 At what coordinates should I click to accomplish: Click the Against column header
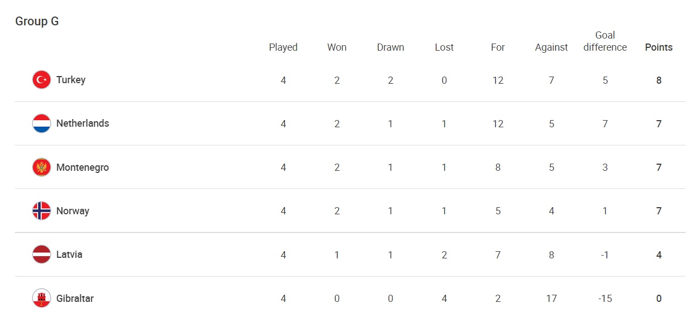tap(551, 47)
